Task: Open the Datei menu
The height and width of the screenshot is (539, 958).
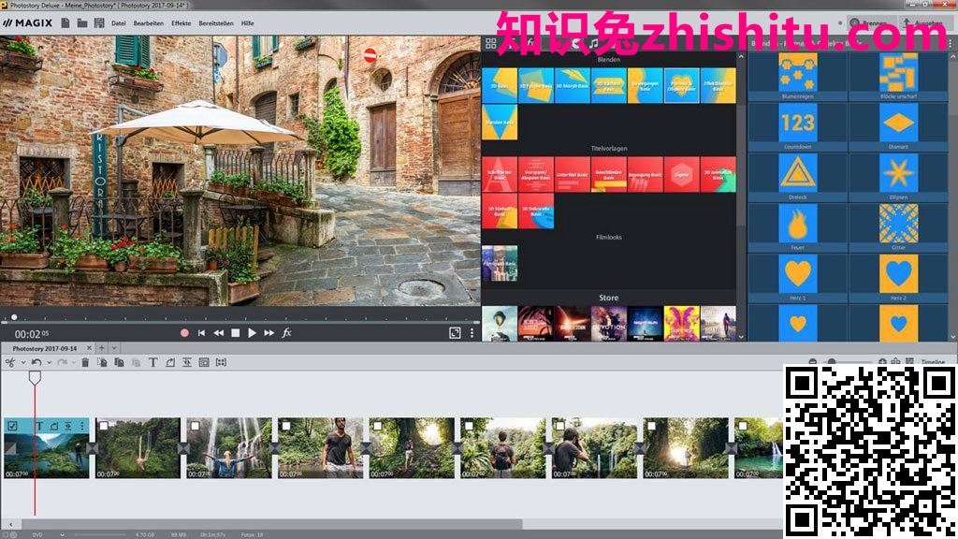Action: point(119,23)
